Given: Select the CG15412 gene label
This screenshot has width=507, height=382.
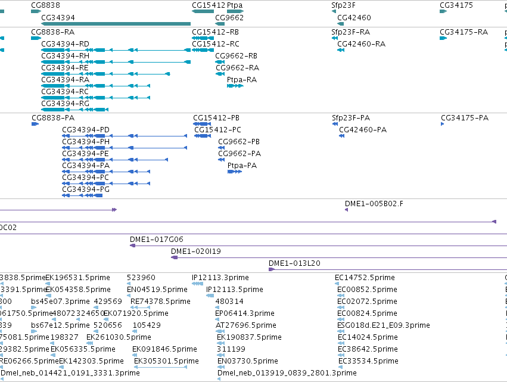Looking at the screenshot, I should [x=209, y=5].
